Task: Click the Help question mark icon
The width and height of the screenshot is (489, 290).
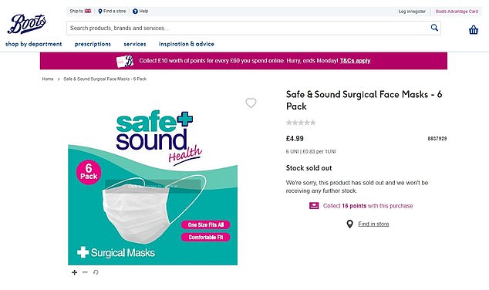Action: click(x=135, y=12)
